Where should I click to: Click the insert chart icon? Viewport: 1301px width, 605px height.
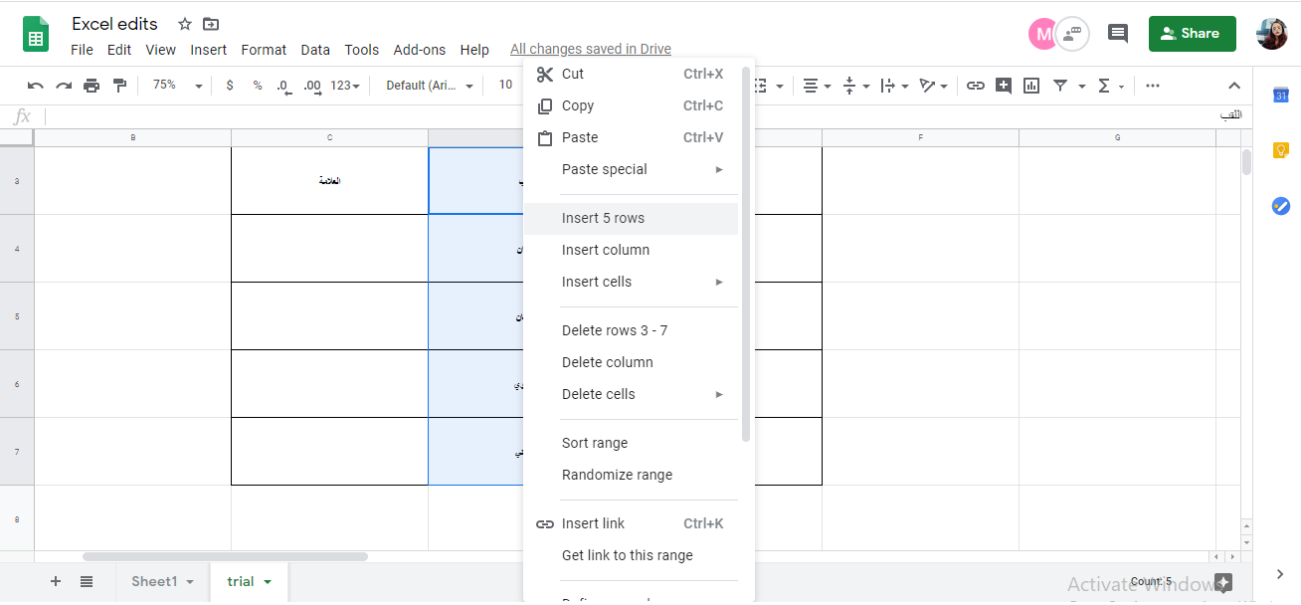[x=1031, y=86]
